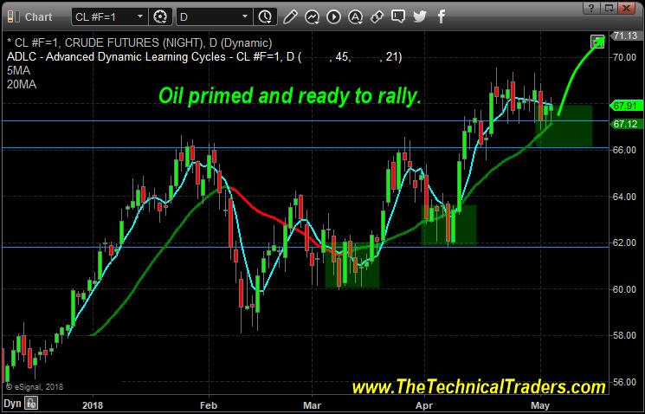Click the 60.00 price axis label

(x=624, y=289)
